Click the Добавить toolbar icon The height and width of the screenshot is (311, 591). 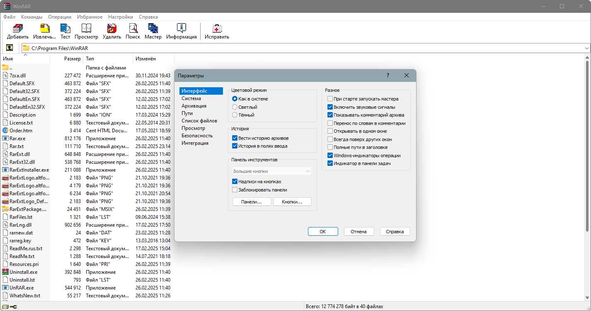pos(17,29)
